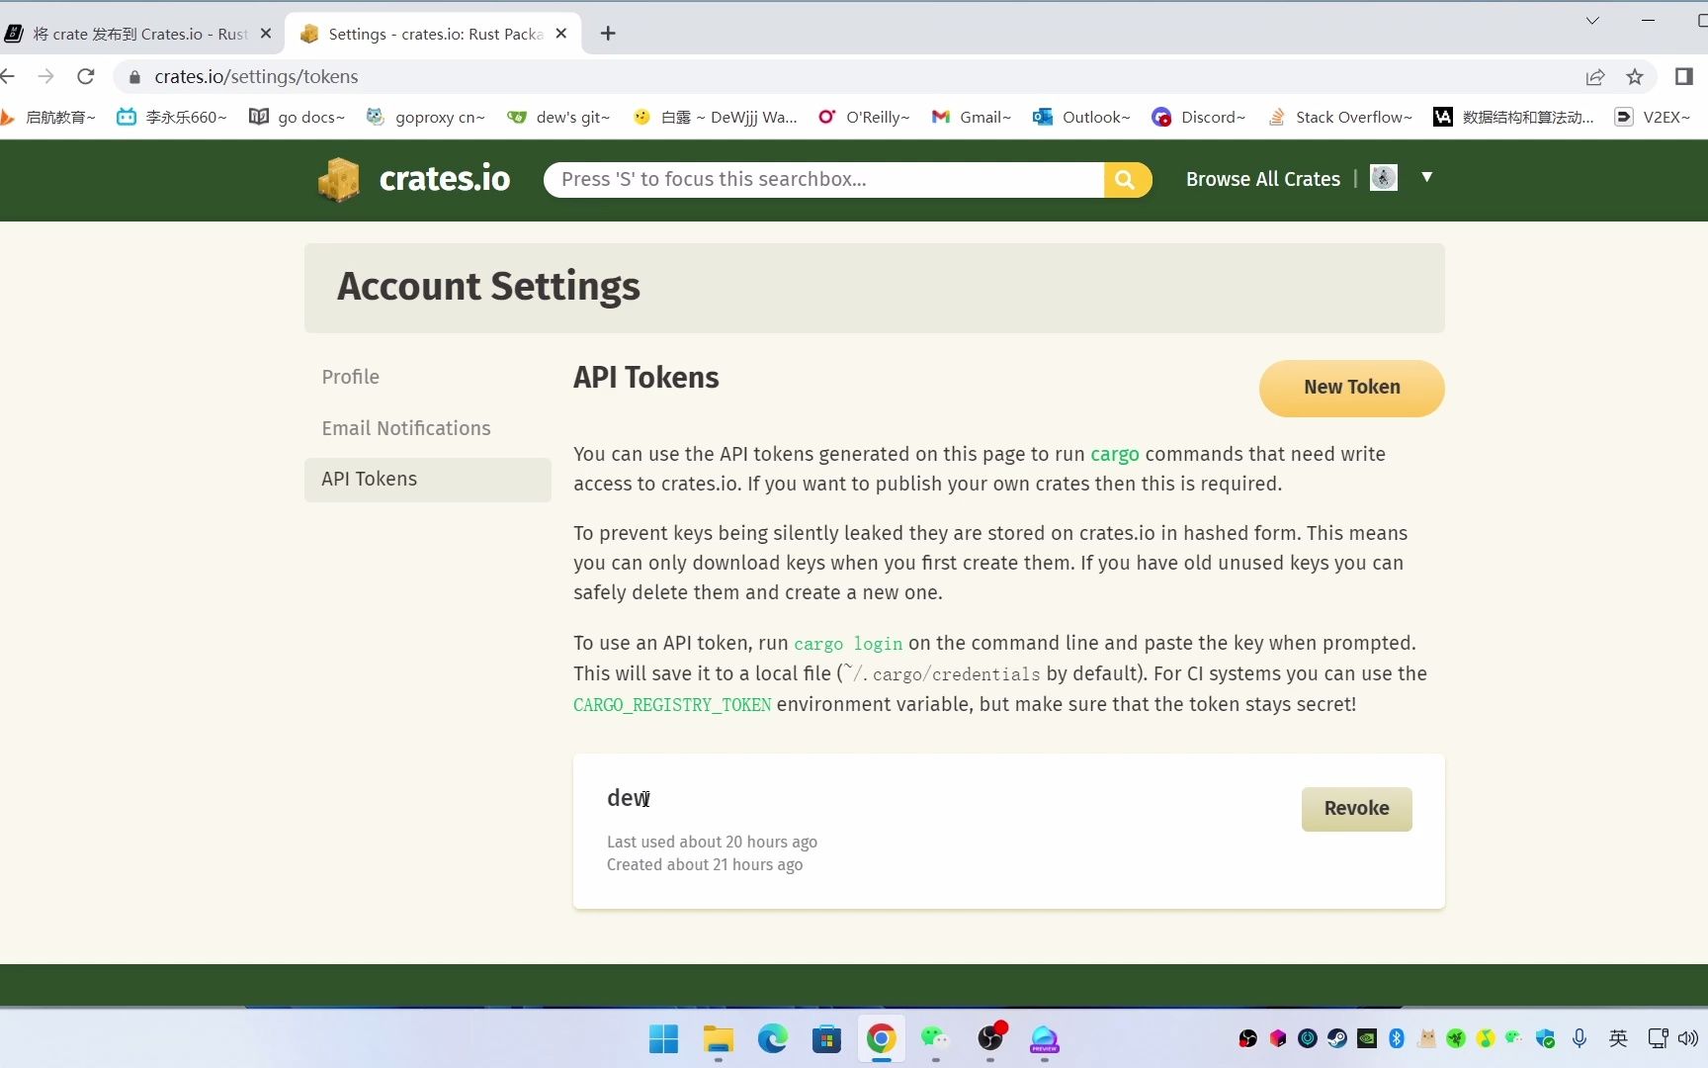
Task: Click the CARGO_REGISTRY_TOKEN code text
Action: click(672, 704)
